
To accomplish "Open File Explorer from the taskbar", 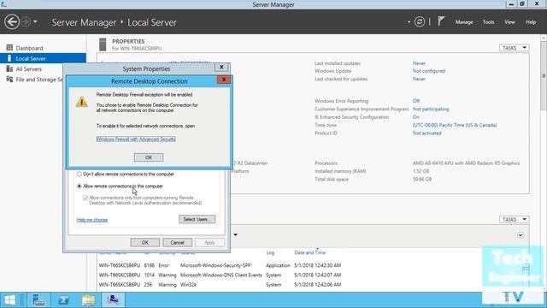I will tap(88, 300).
